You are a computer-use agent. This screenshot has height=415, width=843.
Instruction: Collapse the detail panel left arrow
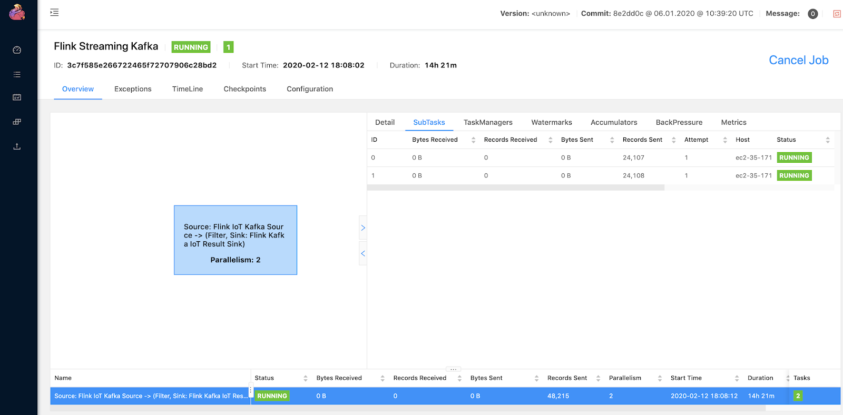(x=362, y=253)
